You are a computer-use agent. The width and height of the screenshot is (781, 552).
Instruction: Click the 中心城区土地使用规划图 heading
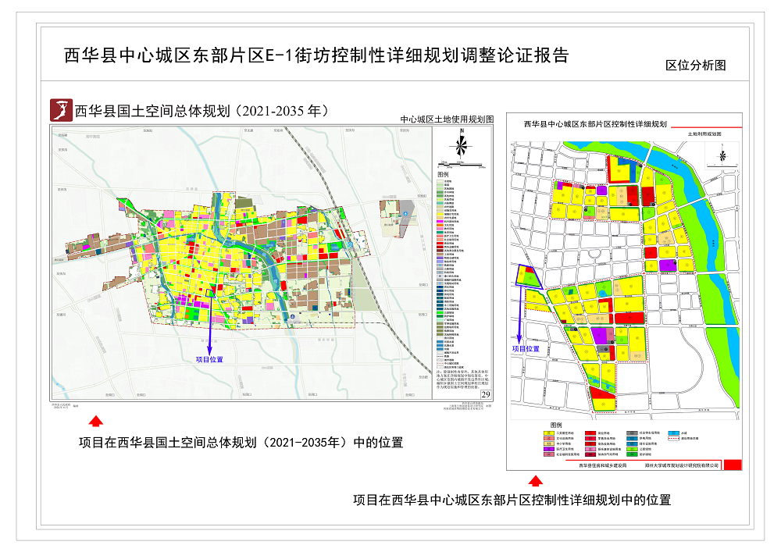(447, 119)
